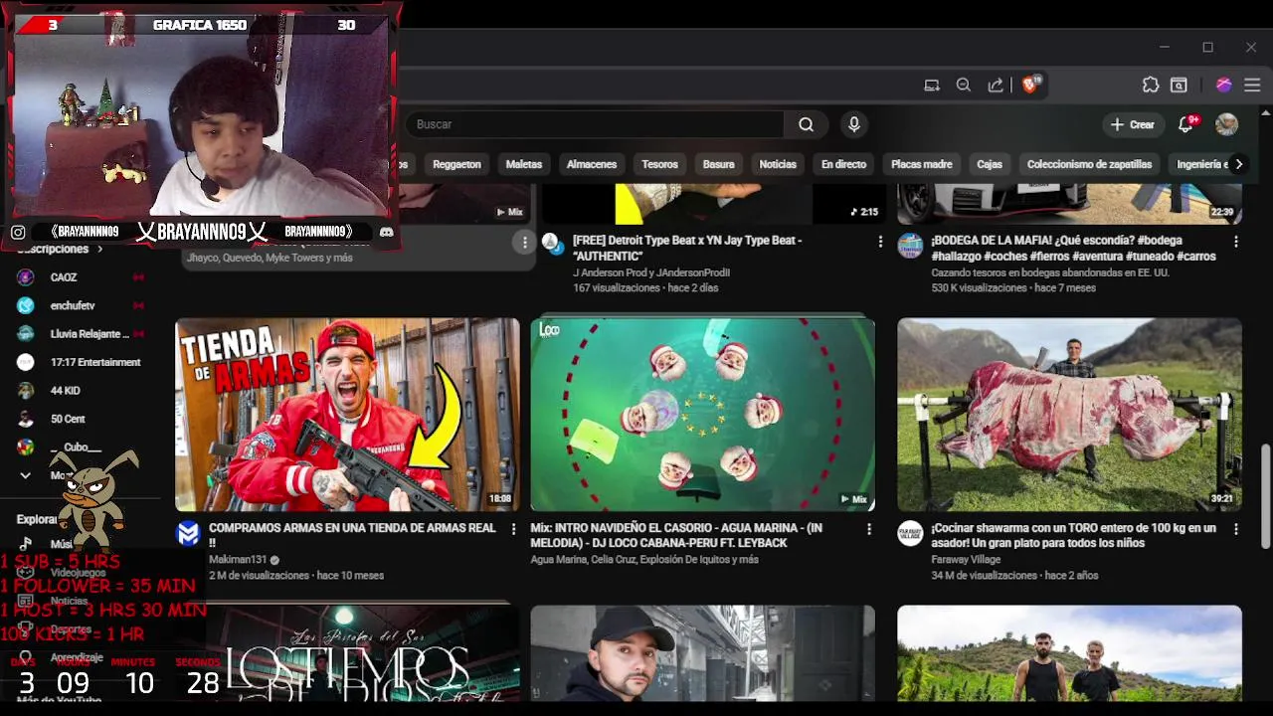Click the Crear button
This screenshot has height=716, width=1273.
[x=1133, y=124]
